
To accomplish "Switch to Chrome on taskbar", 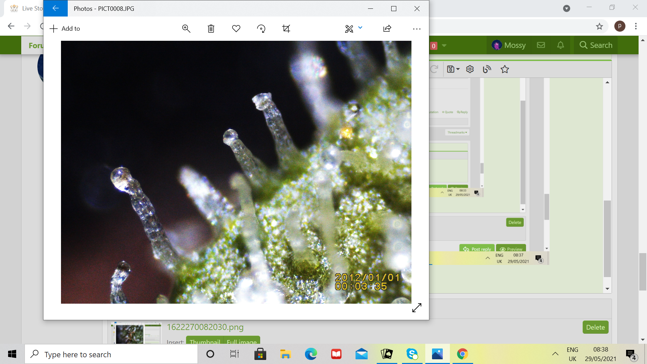I will 463,354.
